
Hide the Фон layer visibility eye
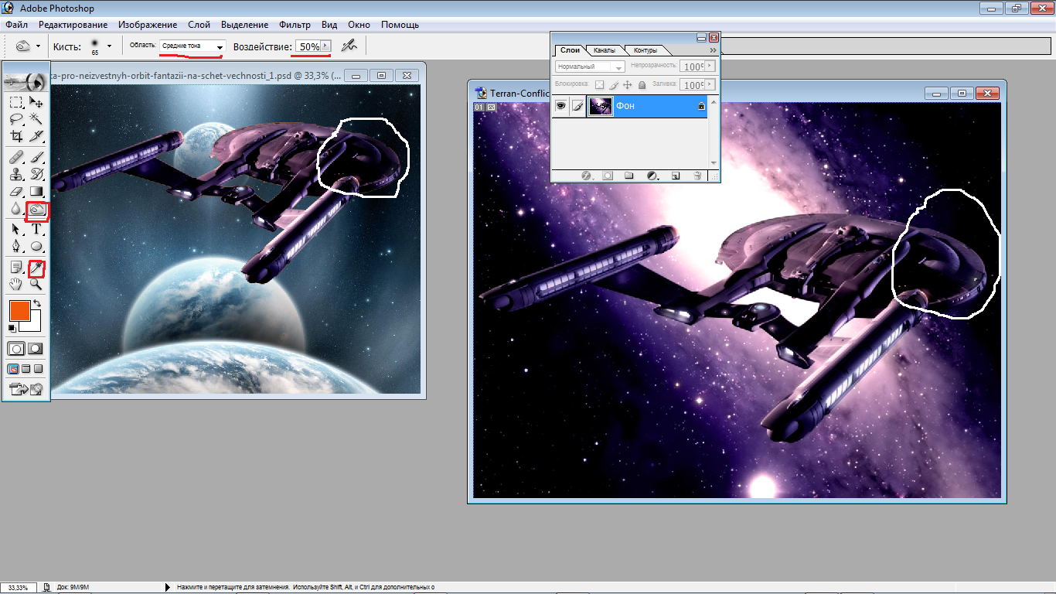click(561, 106)
